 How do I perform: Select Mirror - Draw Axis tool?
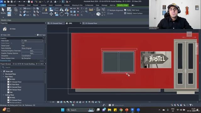pyautogui.click(x=67, y=9)
